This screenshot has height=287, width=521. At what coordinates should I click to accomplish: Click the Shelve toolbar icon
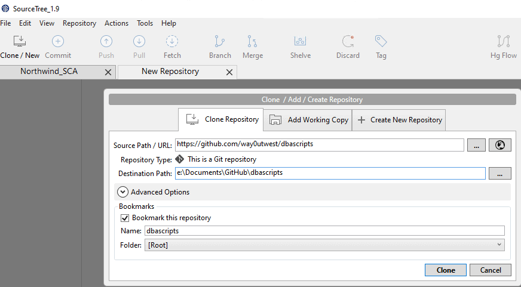coord(300,42)
